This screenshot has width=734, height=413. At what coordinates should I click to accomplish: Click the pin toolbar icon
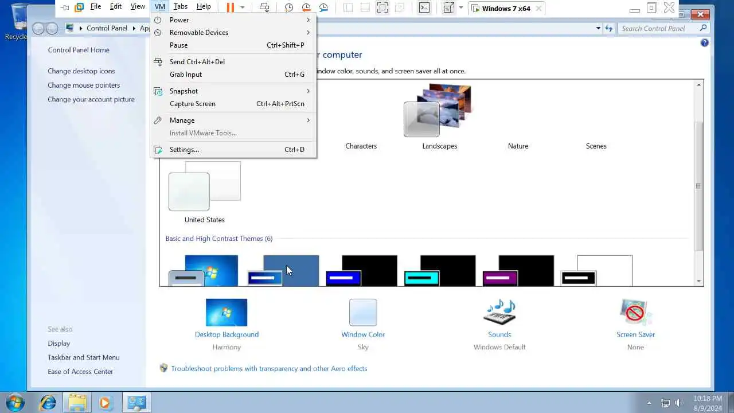(65, 7)
